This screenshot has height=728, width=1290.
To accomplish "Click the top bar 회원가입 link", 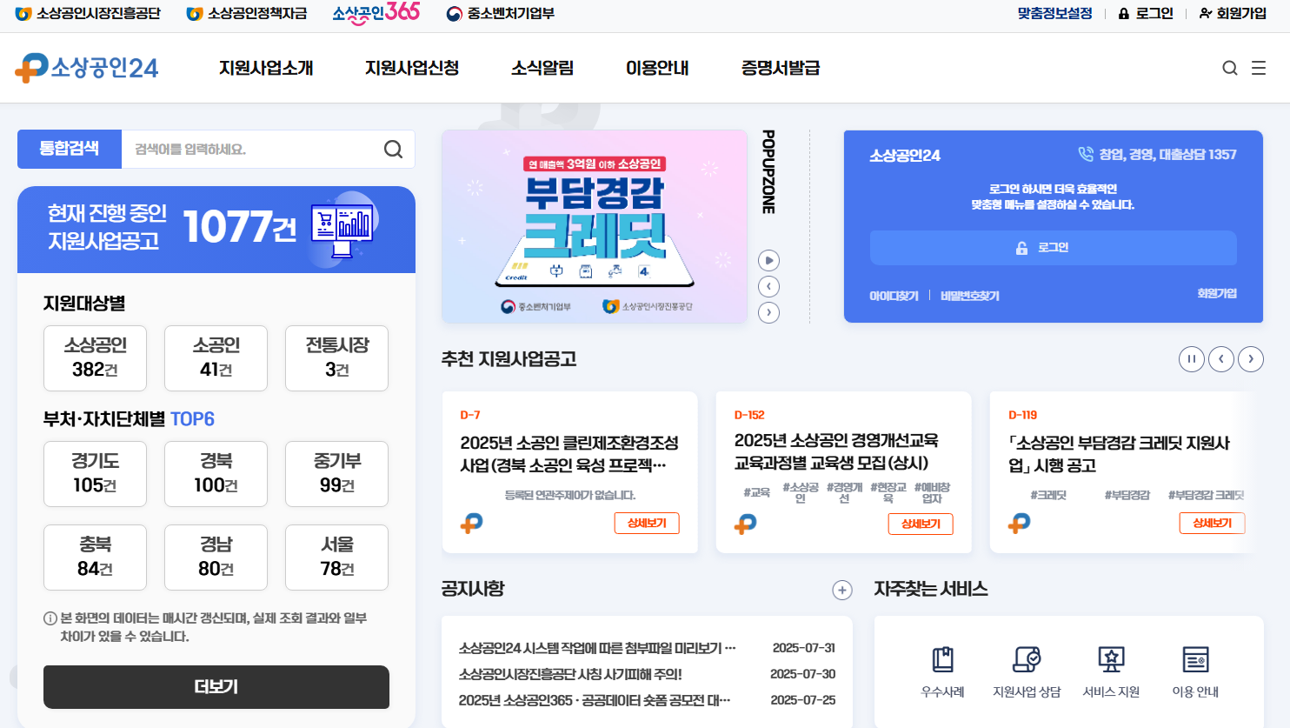I will tap(1233, 13).
